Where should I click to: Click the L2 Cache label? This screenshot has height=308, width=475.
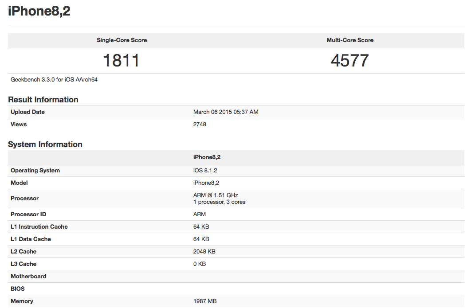tap(24, 251)
